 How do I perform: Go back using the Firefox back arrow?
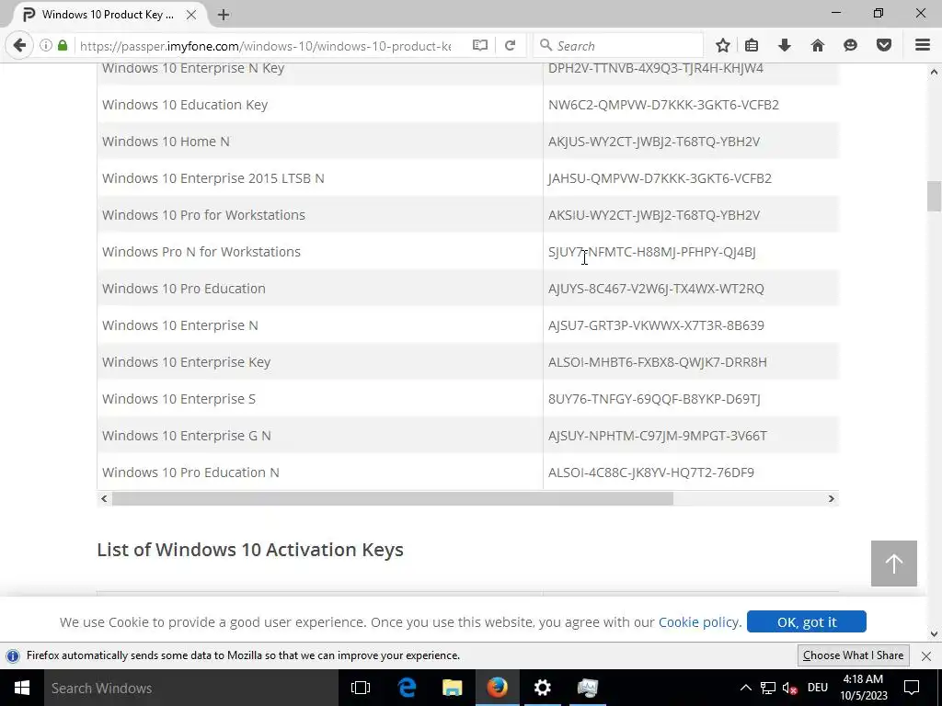(x=19, y=46)
